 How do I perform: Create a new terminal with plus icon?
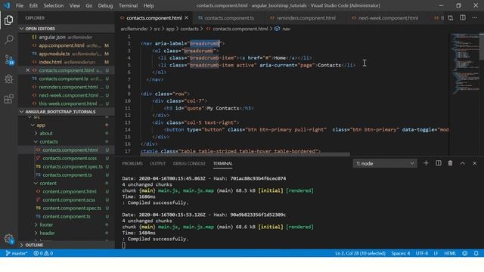point(426,163)
